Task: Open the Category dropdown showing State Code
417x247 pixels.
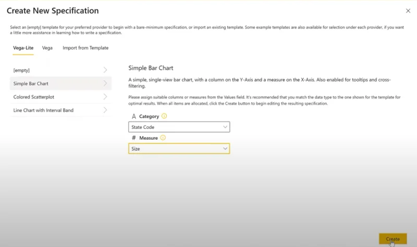Action: pos(179,127)
